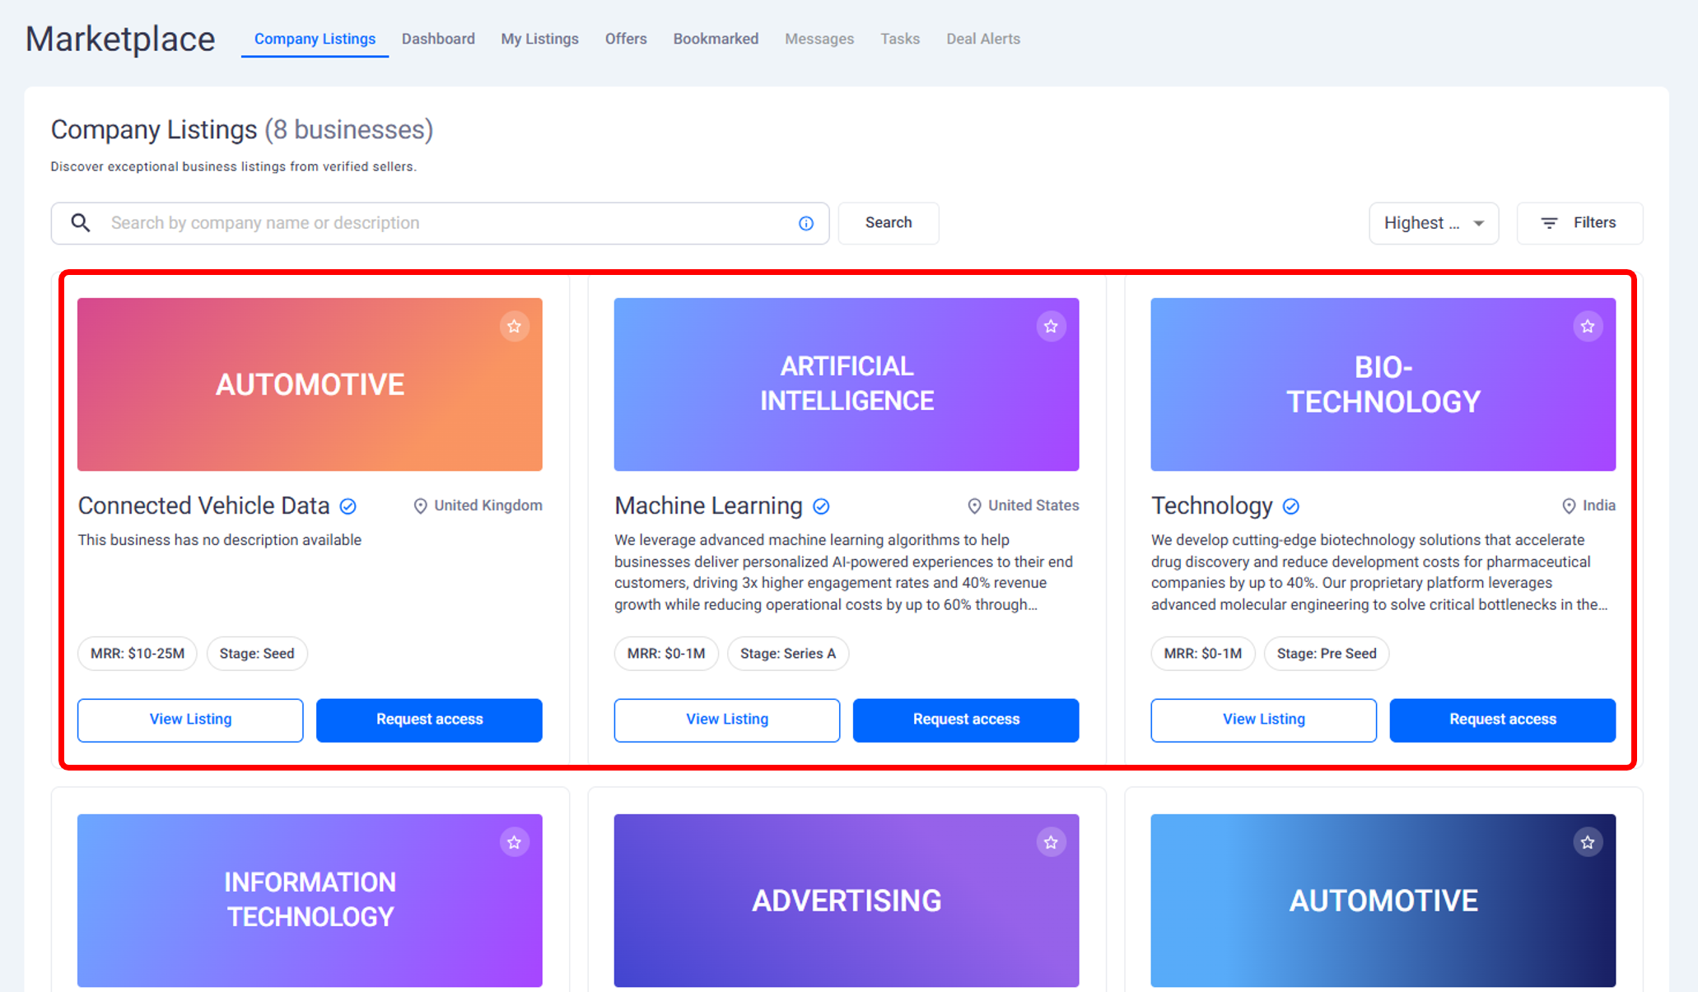
Task: Go to the Deal Alerts tab
Action: click(x=982, y=39)
